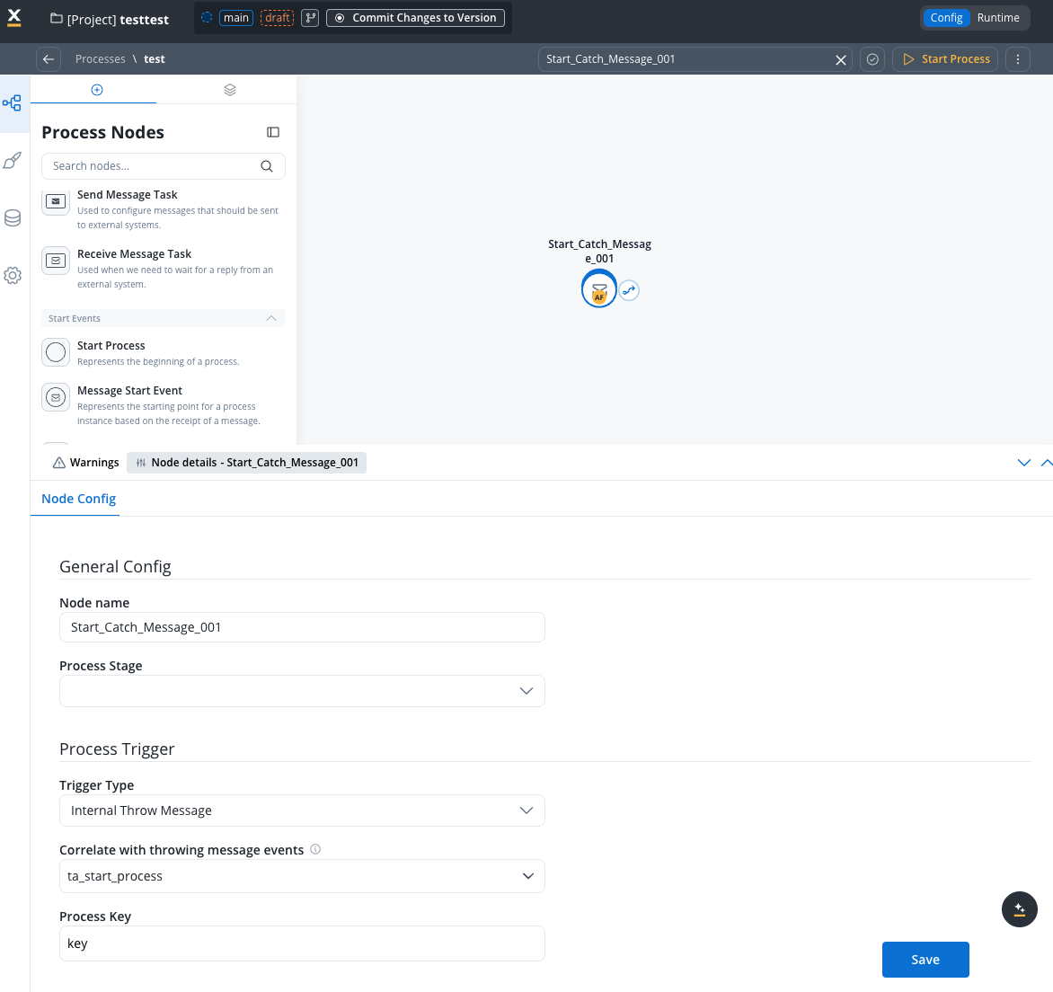This screenshot has width=1053, height=992.
Task: Toggle the Process Nodes panel collapse icon
Action: coord(273,132)
